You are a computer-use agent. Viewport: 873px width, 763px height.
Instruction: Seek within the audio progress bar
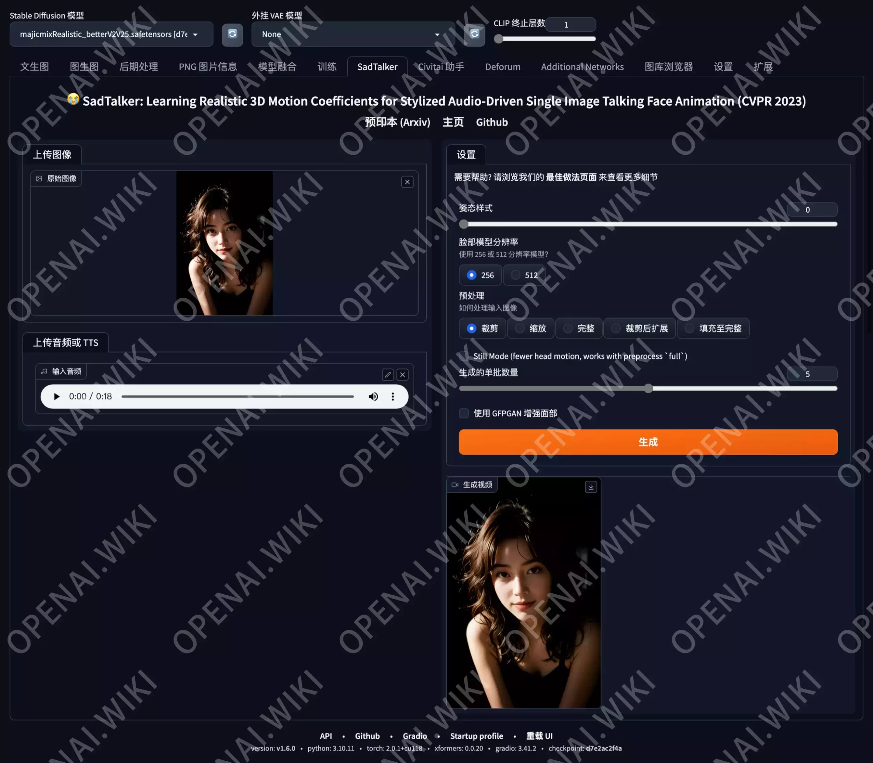[x=237, y=397]
